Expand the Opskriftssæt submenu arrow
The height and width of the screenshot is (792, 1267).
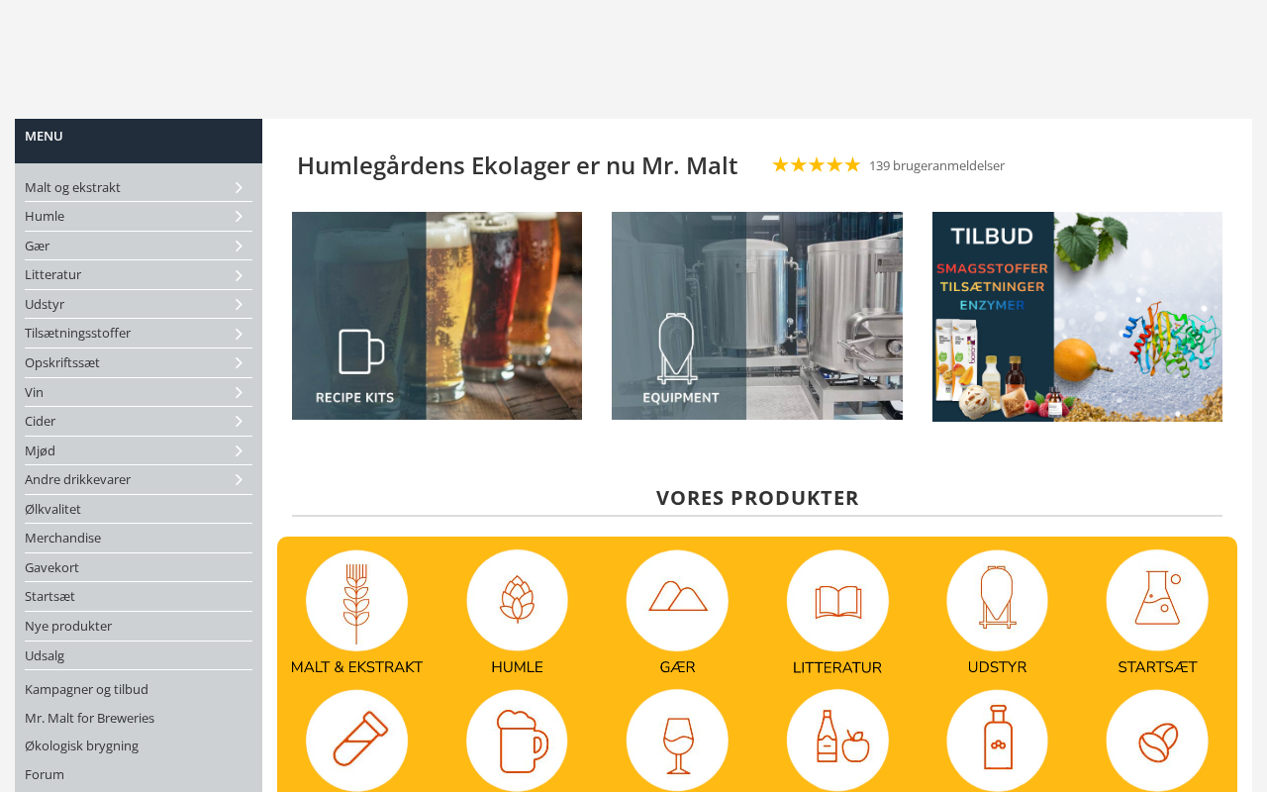[x=239, y=362]
